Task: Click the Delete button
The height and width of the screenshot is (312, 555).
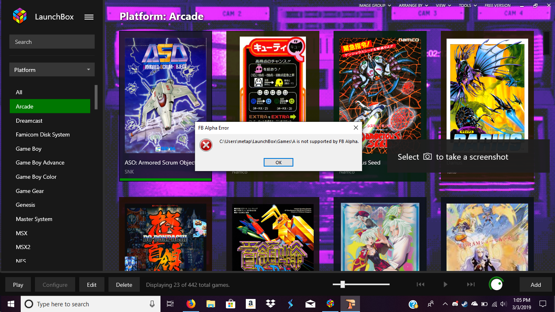Action: (x=124, y=285)
